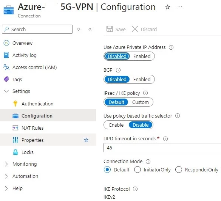Switch IPsec / IKE policy to Custom
This screenshot has width=221, height=201.
(x=141, y=102)
